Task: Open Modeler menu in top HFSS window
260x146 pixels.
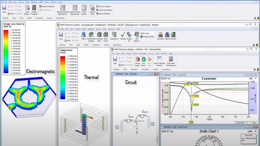Action: [34, 2]
